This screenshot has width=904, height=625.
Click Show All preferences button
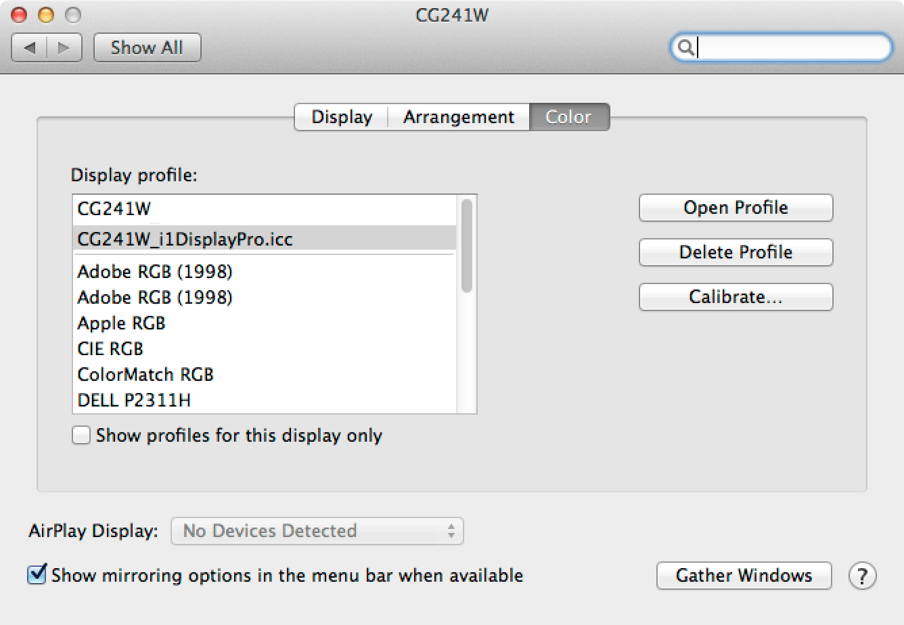pyautogui.click(x=147, y=48)
